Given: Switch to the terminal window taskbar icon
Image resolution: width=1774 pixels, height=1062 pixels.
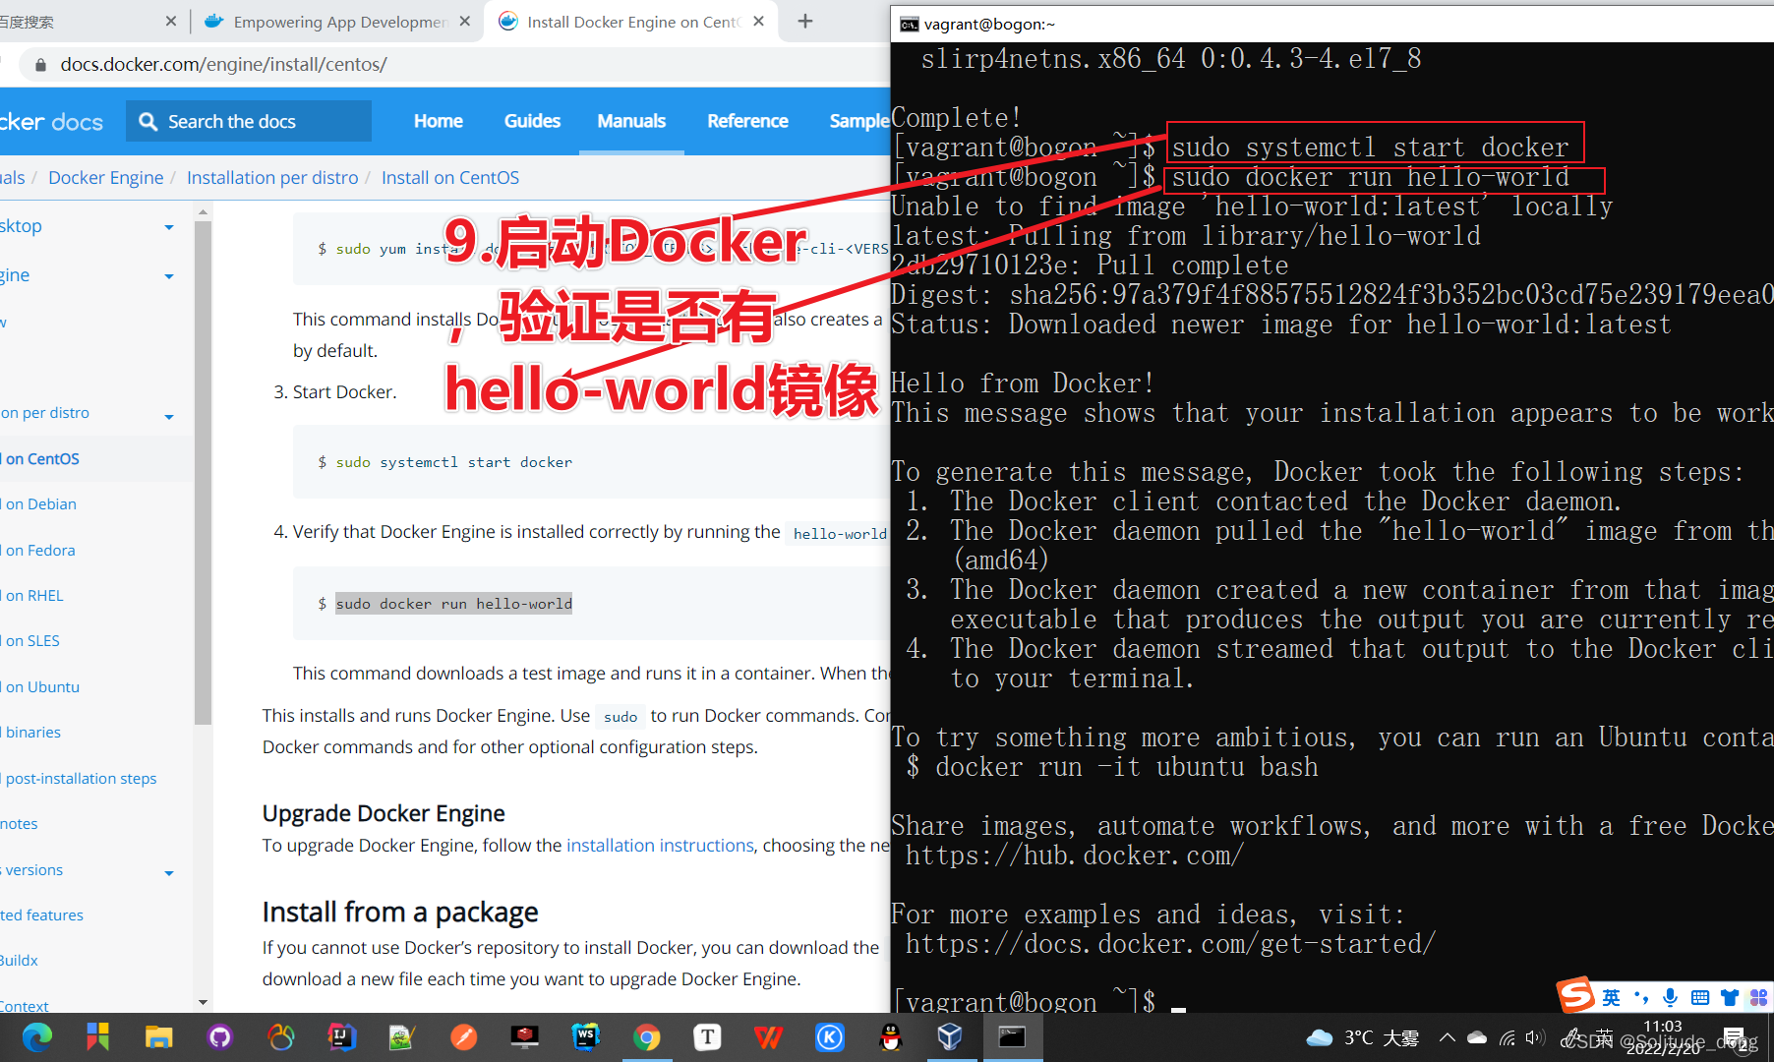Looking at the screenshot, I should (x=1012, y=1037).
